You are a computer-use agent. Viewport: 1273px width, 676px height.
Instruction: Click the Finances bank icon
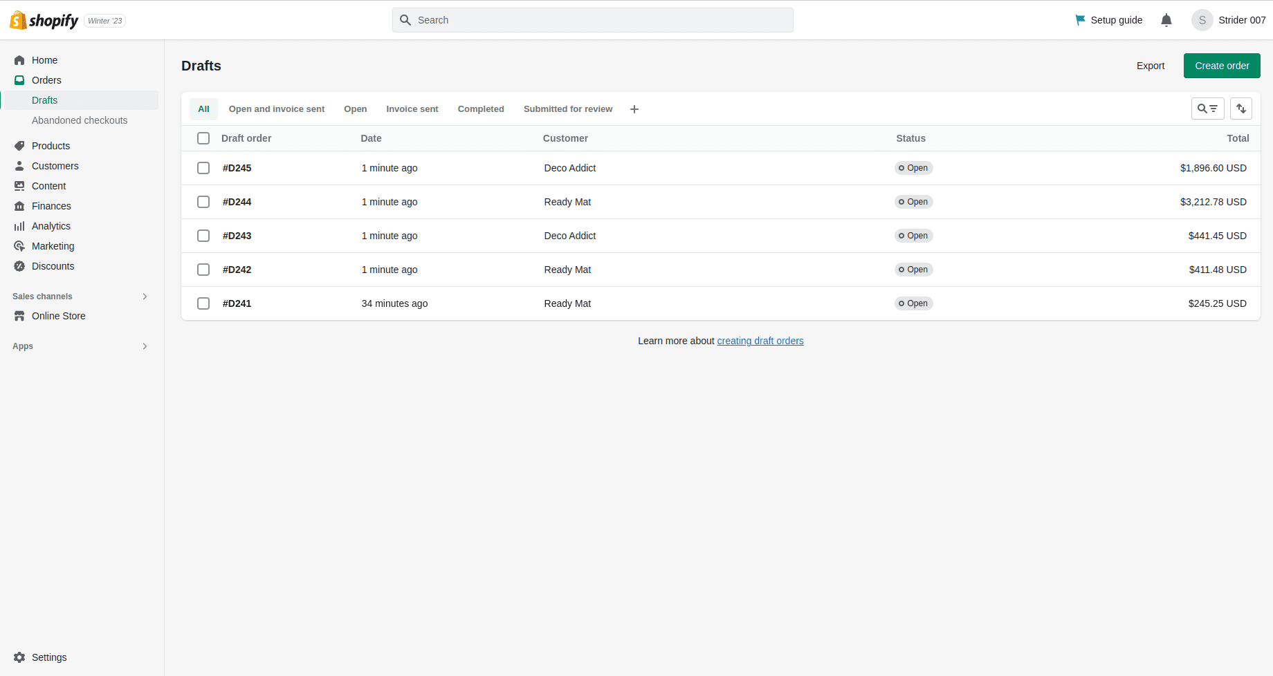(x=19, y=206)
